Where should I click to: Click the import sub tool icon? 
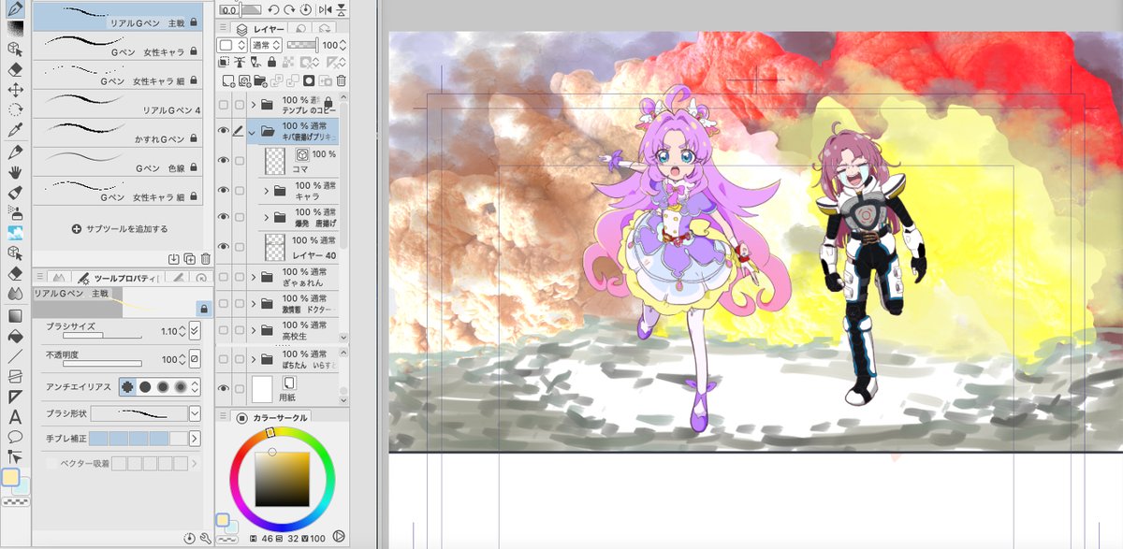tap(174, 259)
